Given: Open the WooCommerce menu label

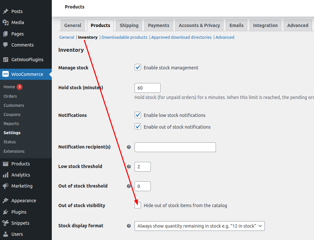Looking at the screenshot, I should [x=27, y=74].
